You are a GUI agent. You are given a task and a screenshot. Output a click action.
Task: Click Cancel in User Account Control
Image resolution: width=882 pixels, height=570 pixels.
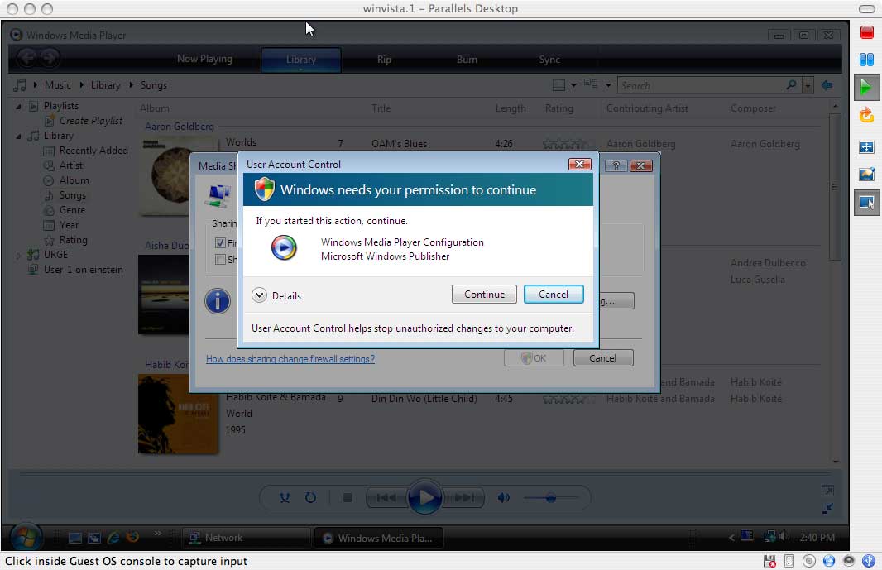coord(554,295)
